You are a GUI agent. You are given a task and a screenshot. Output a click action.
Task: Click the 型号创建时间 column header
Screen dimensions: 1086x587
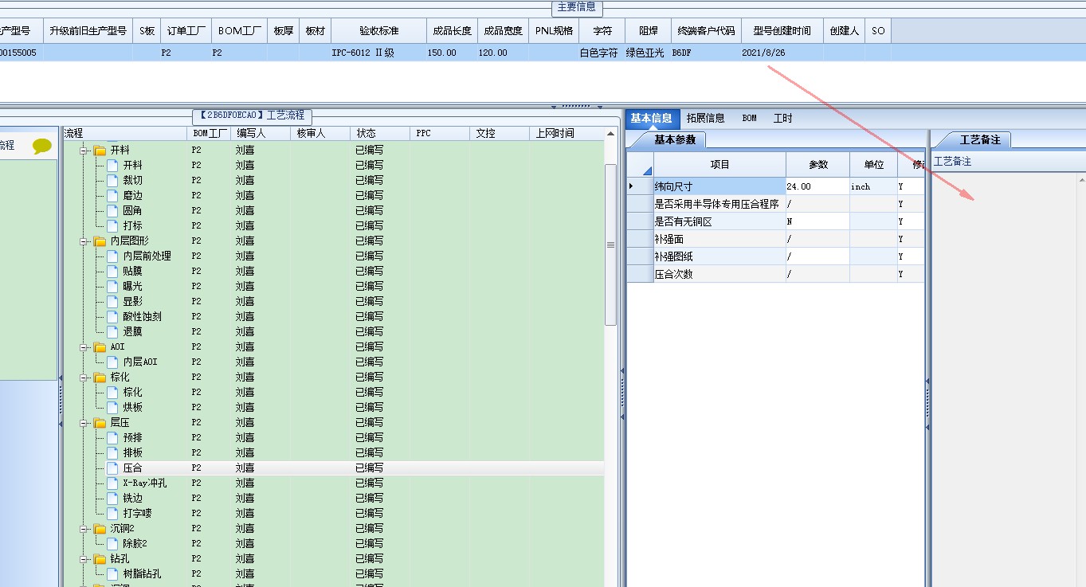pos(782,31)
